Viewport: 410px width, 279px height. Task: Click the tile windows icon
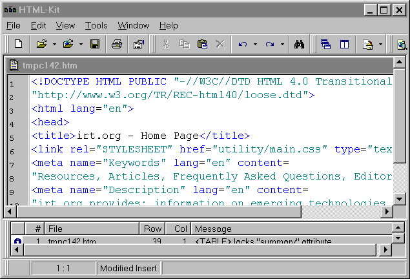point(345,45)
